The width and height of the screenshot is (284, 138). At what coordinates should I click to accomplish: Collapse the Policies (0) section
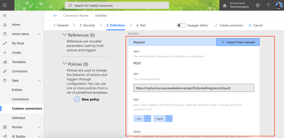(x=65, y=64)
